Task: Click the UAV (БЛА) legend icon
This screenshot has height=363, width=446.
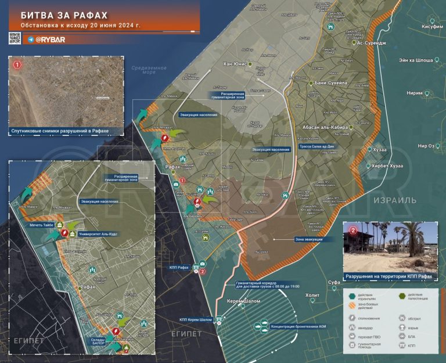Action: tap(403, 336)
